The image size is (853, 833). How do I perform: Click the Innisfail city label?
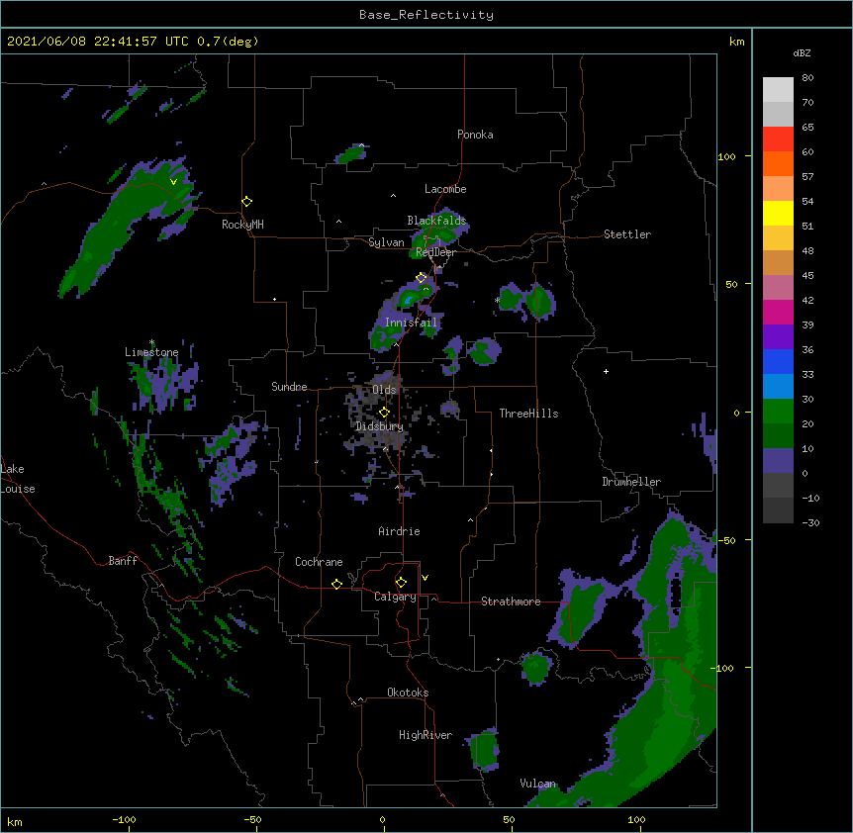[411, 323]
